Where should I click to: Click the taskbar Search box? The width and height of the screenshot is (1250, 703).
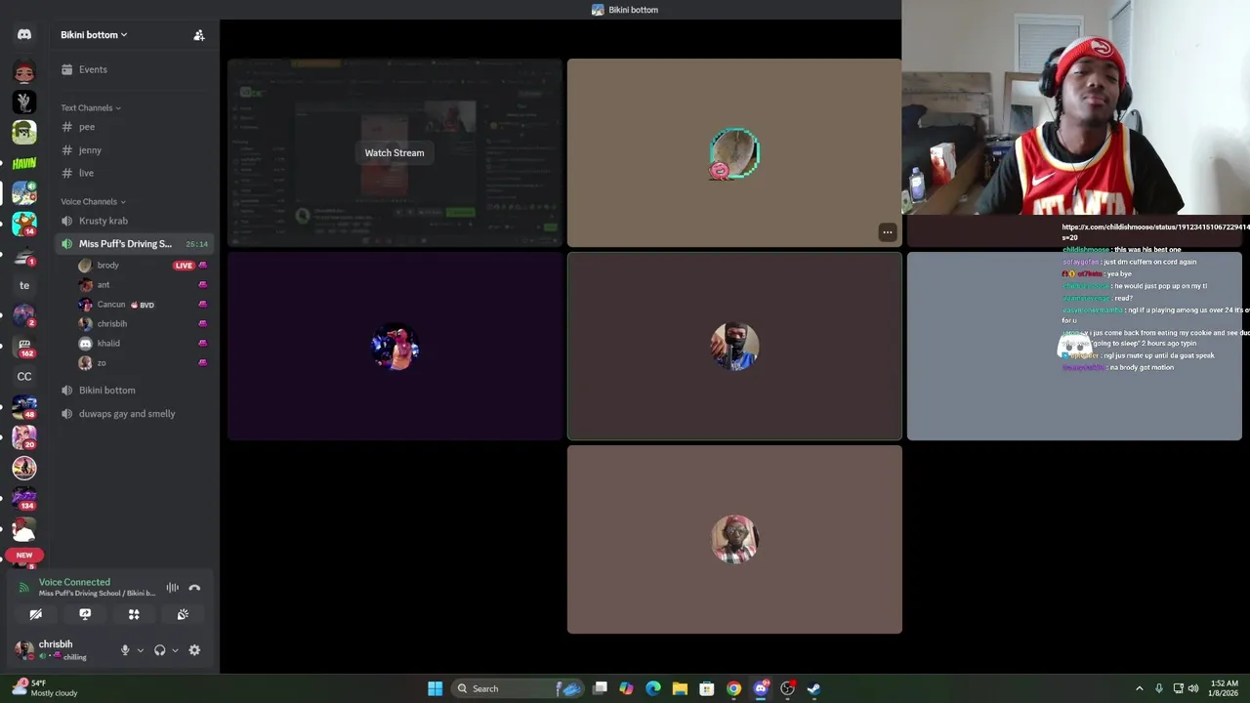pyautogui.click(x=519, y=688)
